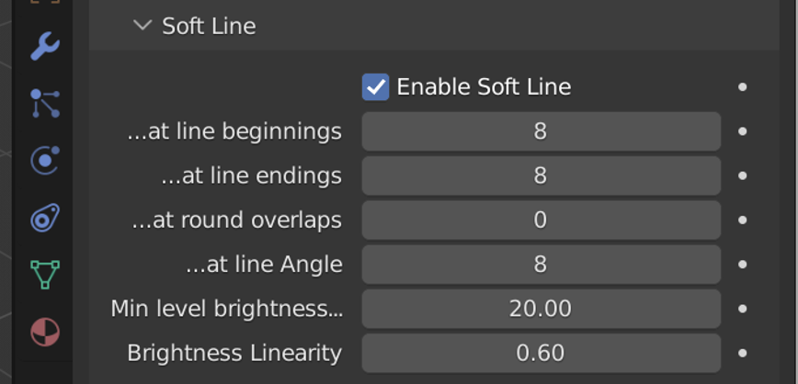Click keyframe dot for line beginnings

742,131
